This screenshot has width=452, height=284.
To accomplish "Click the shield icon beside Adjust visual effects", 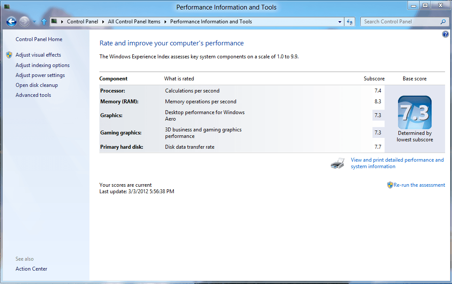I will click(x=9, y=55).
